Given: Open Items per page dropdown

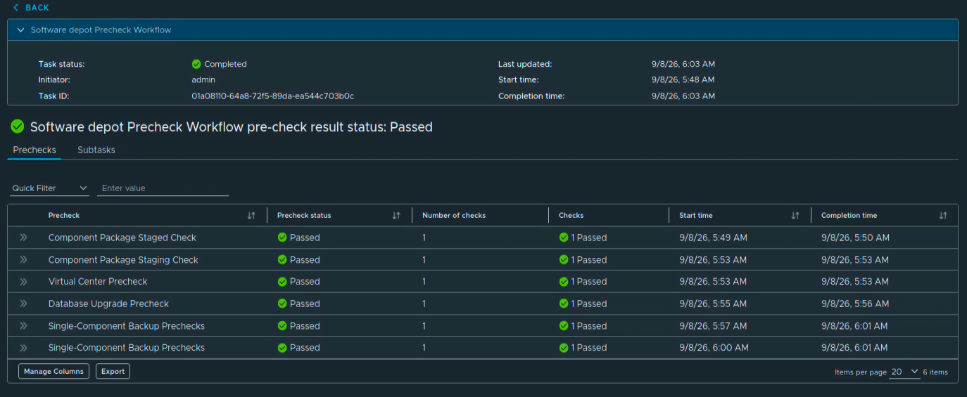Looking at the screenshot, I should [904, 372].
